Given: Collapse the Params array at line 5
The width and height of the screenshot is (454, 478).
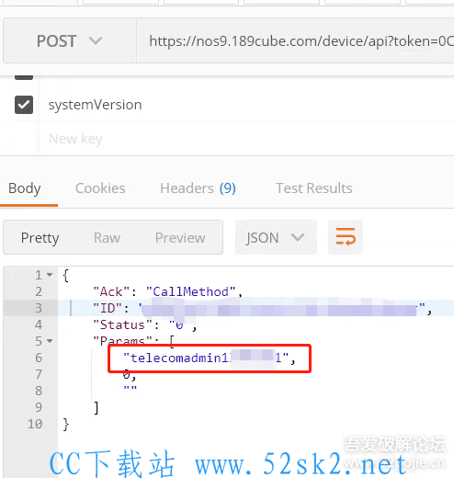Looking at the screenshot, I should (50, 341).
